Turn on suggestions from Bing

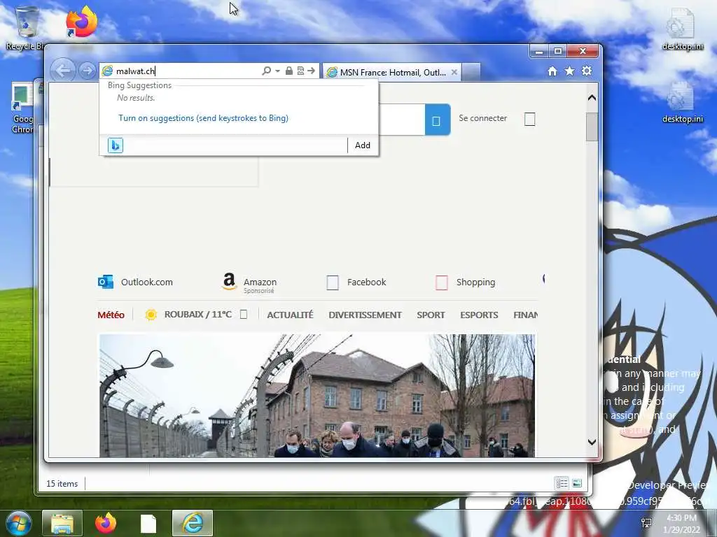point(203,118)
